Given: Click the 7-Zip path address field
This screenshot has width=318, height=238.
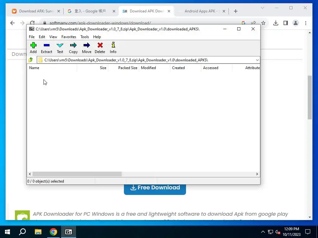Looking at the screenshot, I should pyautogui.click(x=148, y=60).
